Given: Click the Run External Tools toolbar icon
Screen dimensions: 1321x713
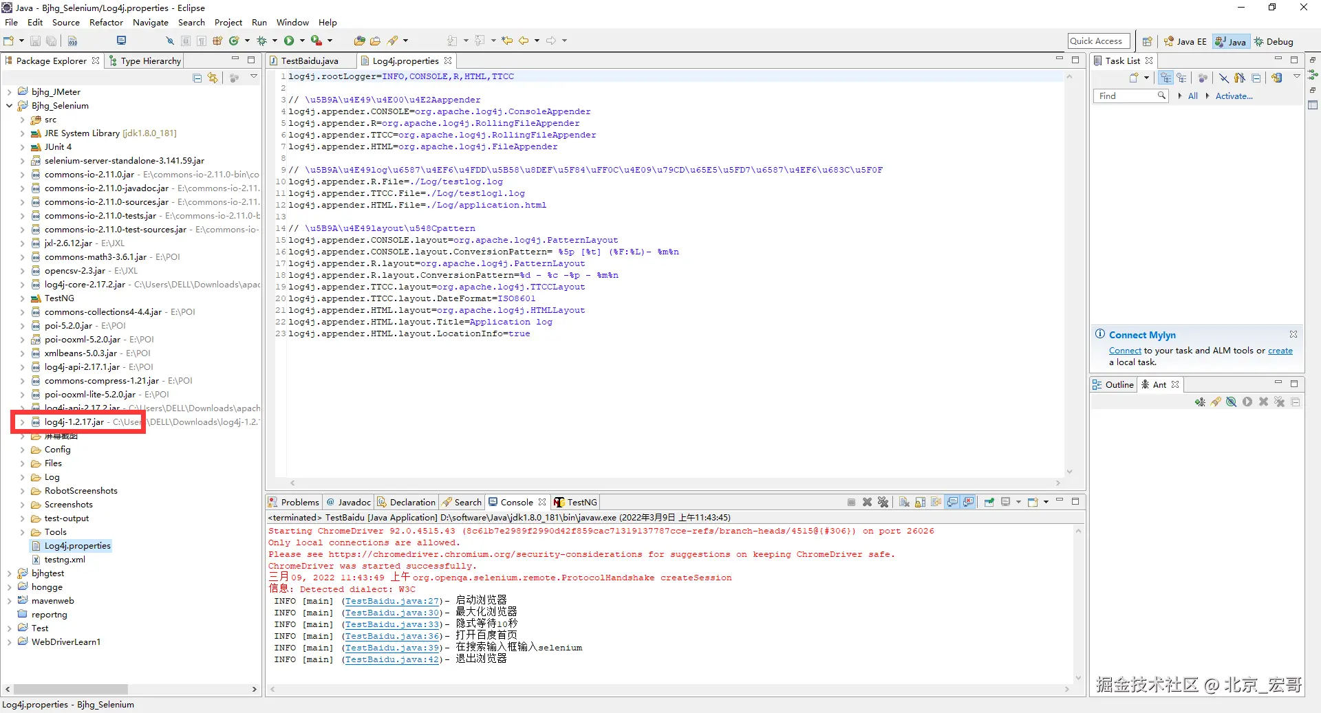Looking at the screenshot, I should pyautogui.click(x=316, y=41).
